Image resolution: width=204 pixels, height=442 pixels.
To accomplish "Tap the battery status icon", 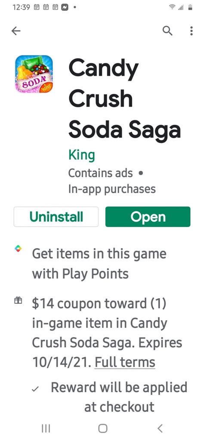I will [190, 8].
